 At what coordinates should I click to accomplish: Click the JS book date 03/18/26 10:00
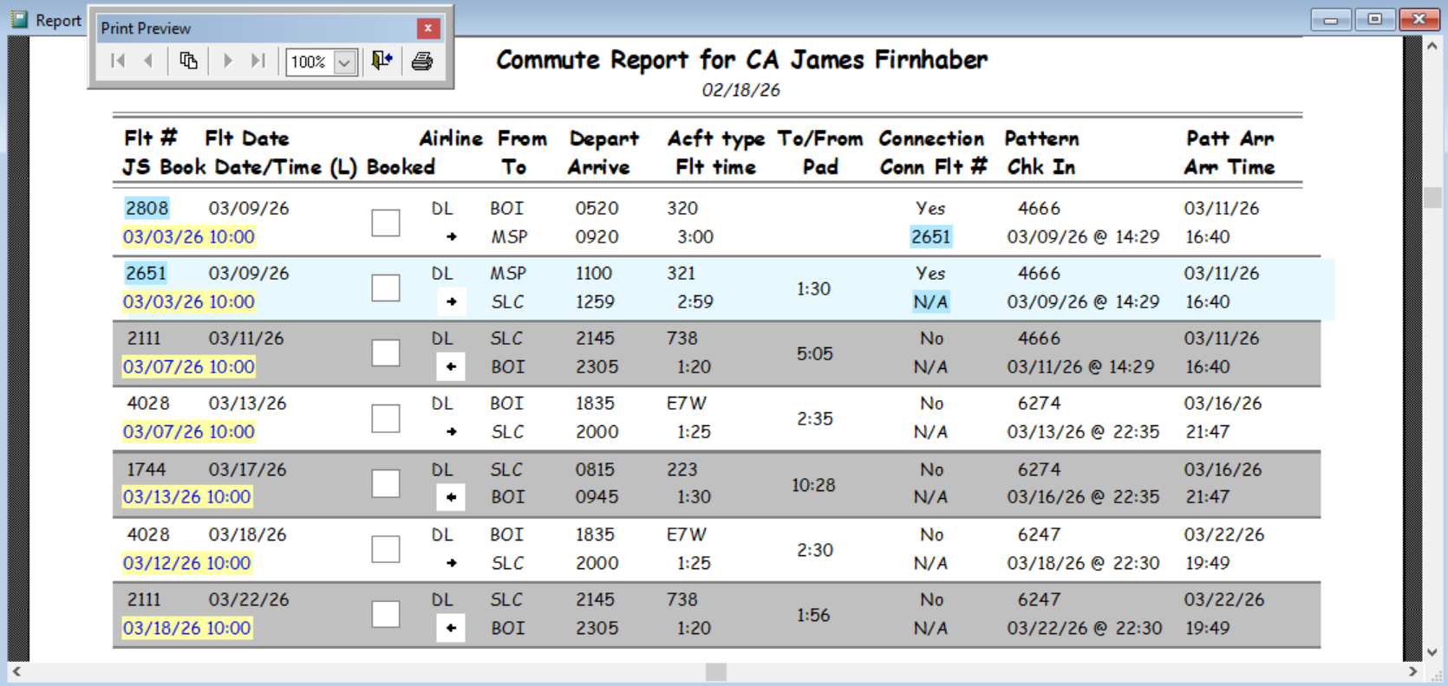tap(187, 628)
